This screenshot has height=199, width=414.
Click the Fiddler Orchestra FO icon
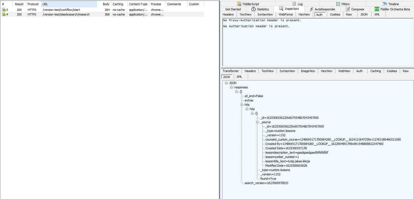point(377,9)
